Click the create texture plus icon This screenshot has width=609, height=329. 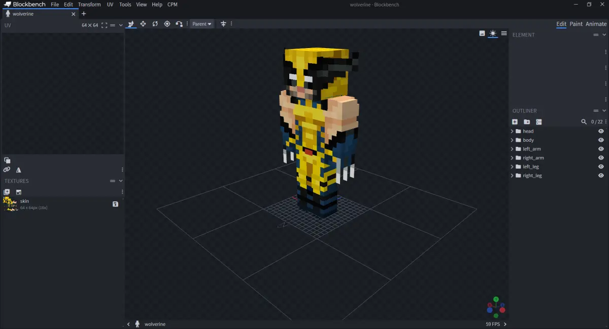coord(7,192)
